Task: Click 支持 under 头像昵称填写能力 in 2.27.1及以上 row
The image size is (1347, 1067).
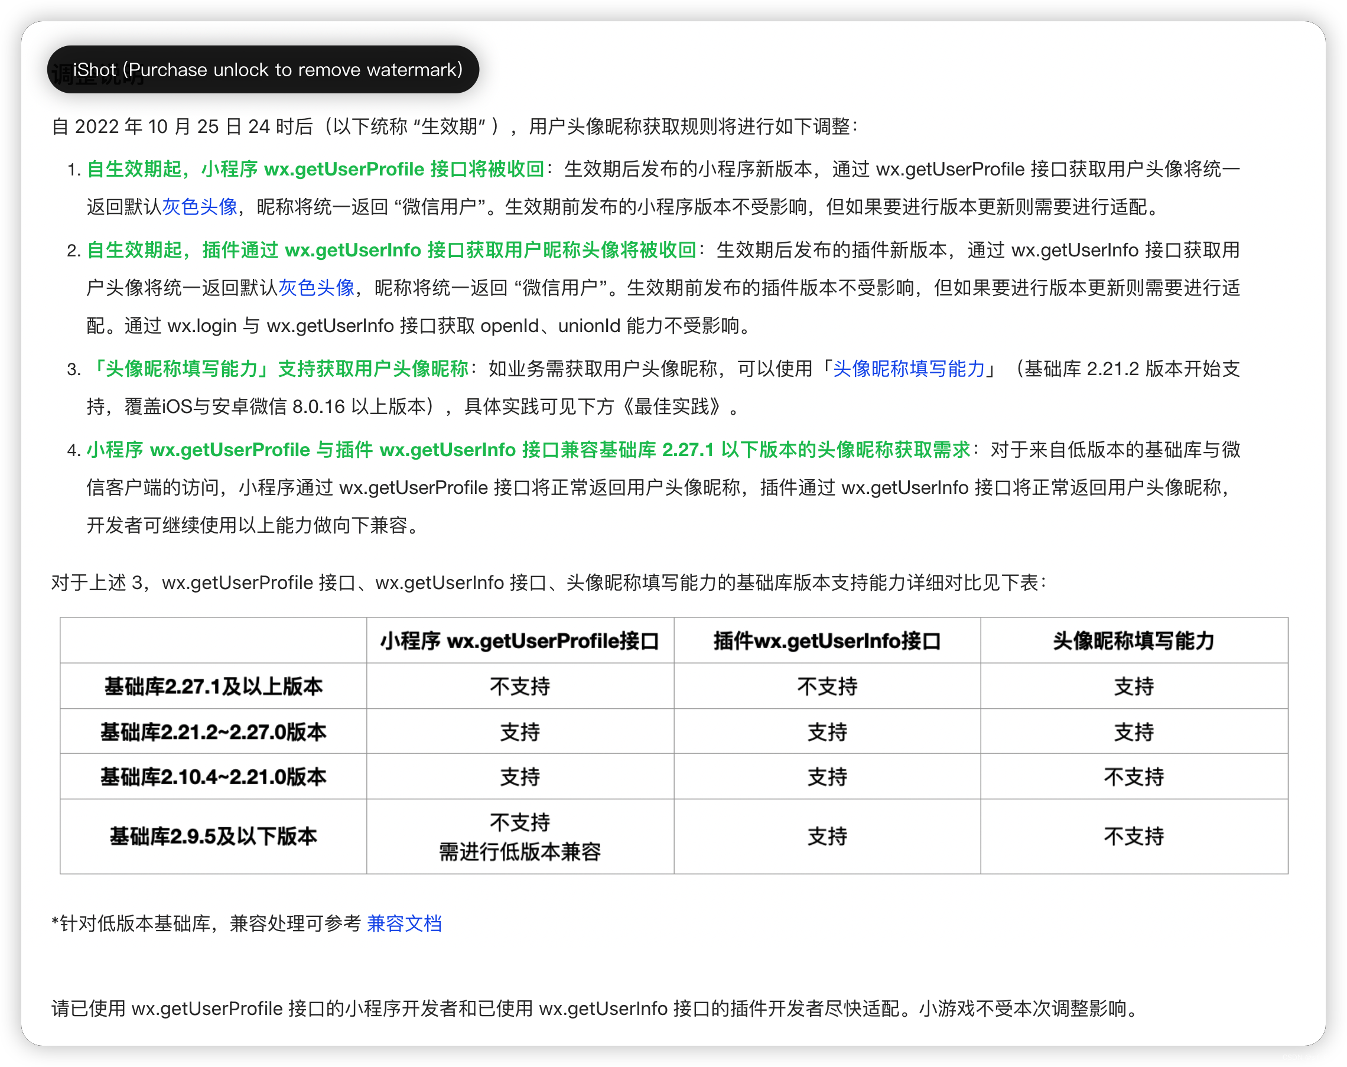Action: (1134, 687)
